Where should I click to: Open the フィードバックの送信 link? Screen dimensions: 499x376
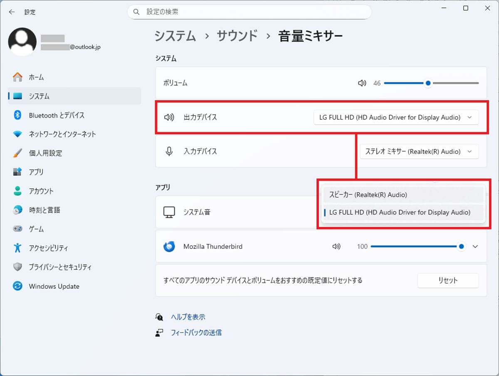197,332
